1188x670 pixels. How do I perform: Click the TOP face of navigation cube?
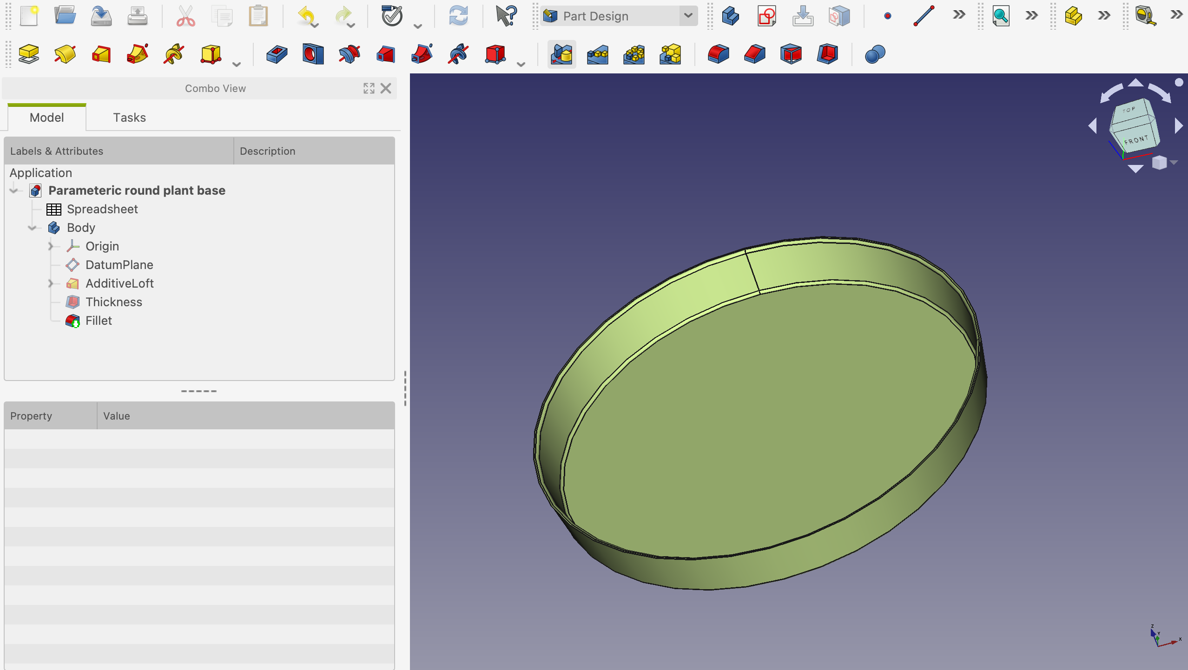click(1129, 110)
